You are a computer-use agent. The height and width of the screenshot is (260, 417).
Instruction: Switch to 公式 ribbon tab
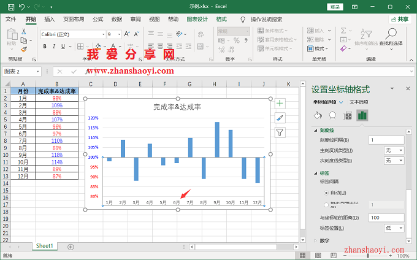tap(98, 19)
